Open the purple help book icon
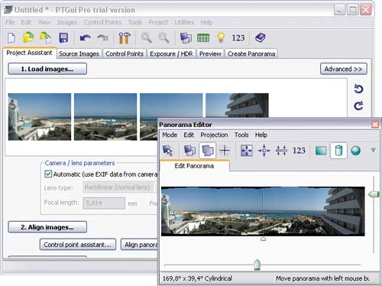The width and height of the screenshot is (382, 286). tap(261, 37)
